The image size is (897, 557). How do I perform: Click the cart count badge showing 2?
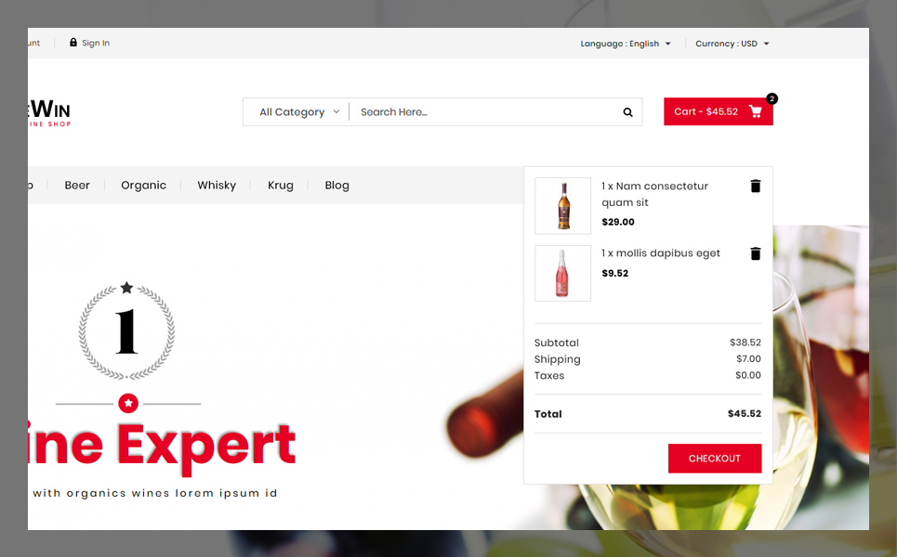772,98
